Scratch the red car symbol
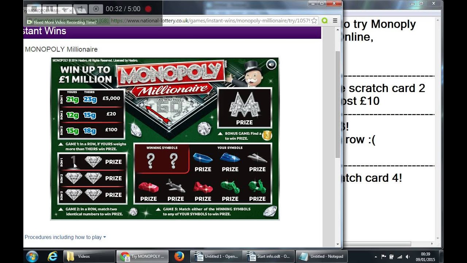 point(148,187)
